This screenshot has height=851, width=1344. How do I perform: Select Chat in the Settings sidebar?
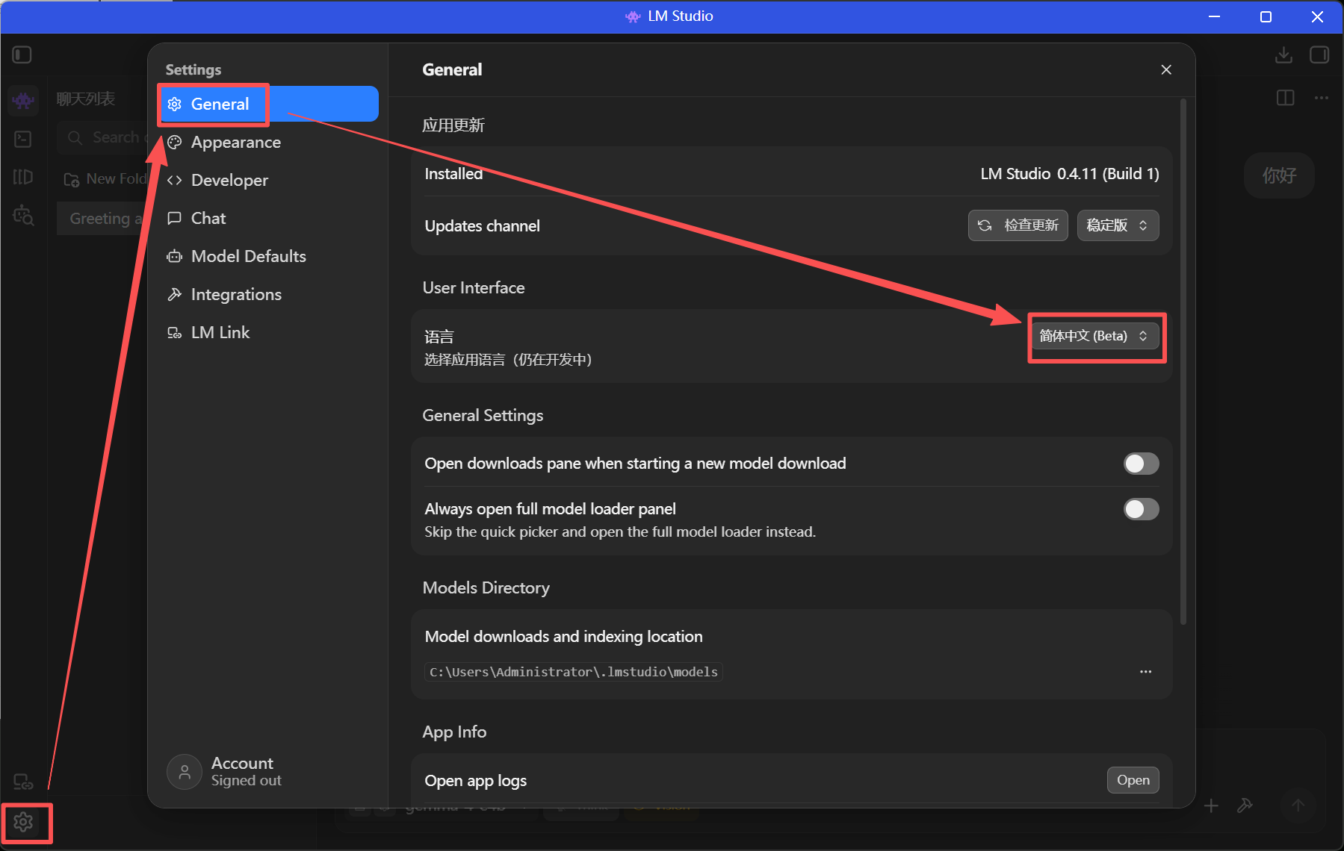click(268, 218)
